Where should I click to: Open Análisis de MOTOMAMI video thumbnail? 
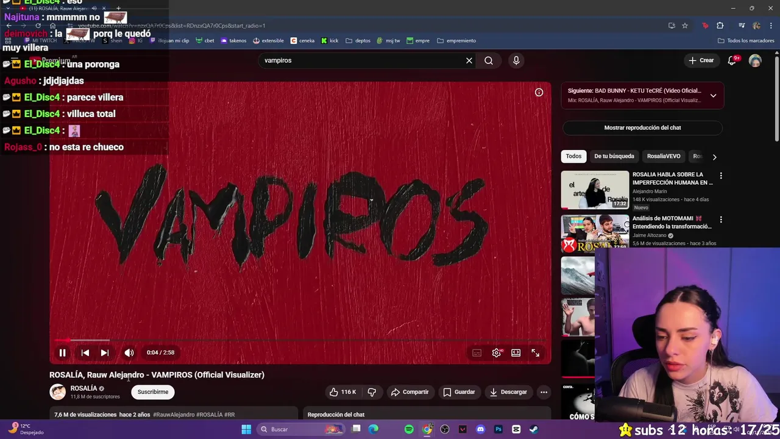(595, 234)
